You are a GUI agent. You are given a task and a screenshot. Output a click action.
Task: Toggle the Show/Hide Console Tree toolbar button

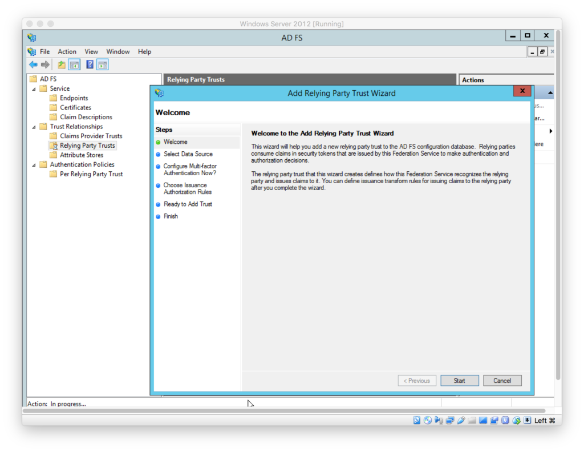click(x=74, y=64)
